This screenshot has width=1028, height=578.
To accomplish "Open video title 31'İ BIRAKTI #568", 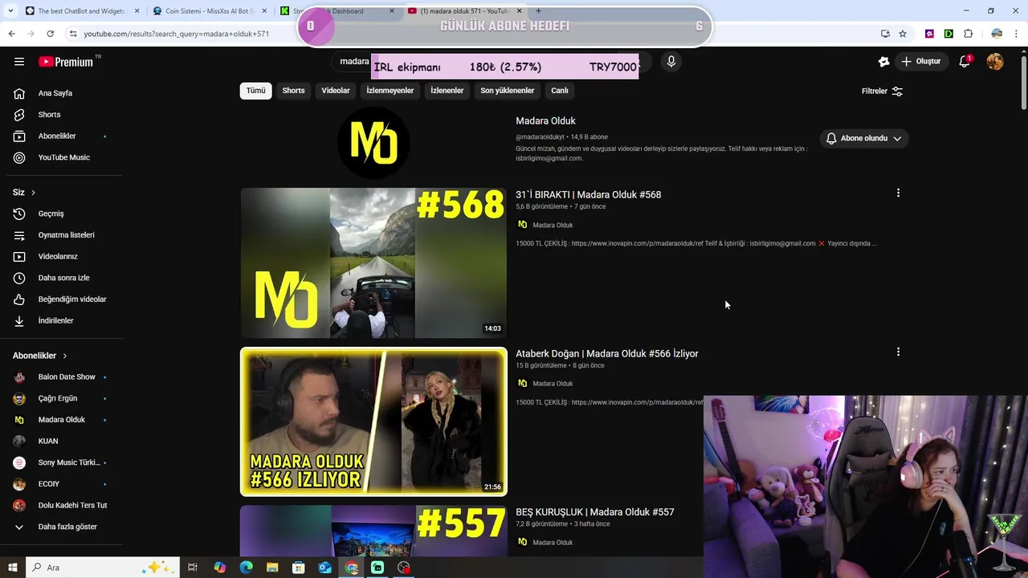I will [588, 194].
